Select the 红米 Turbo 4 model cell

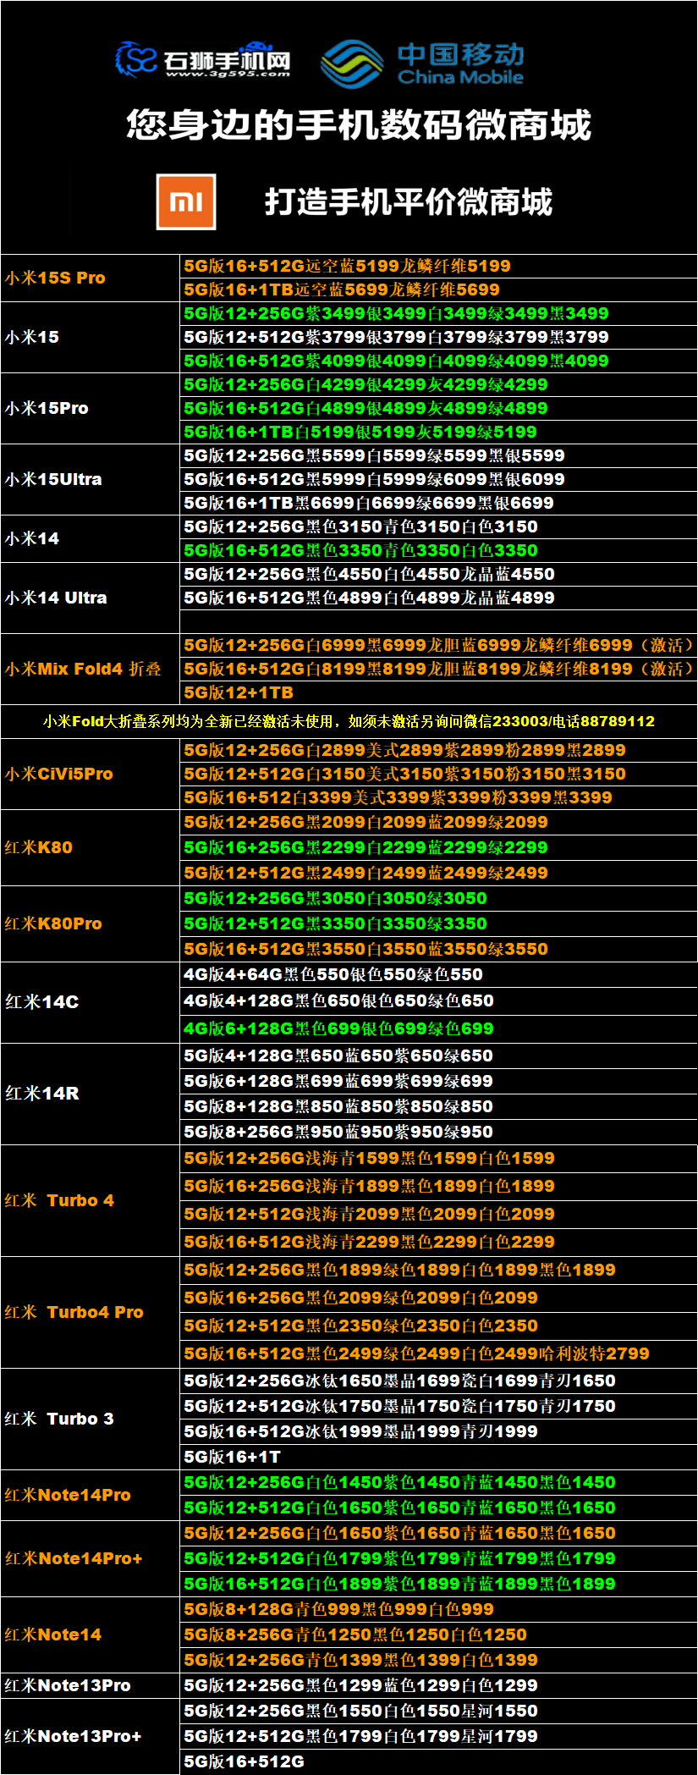click(91, 1200)
